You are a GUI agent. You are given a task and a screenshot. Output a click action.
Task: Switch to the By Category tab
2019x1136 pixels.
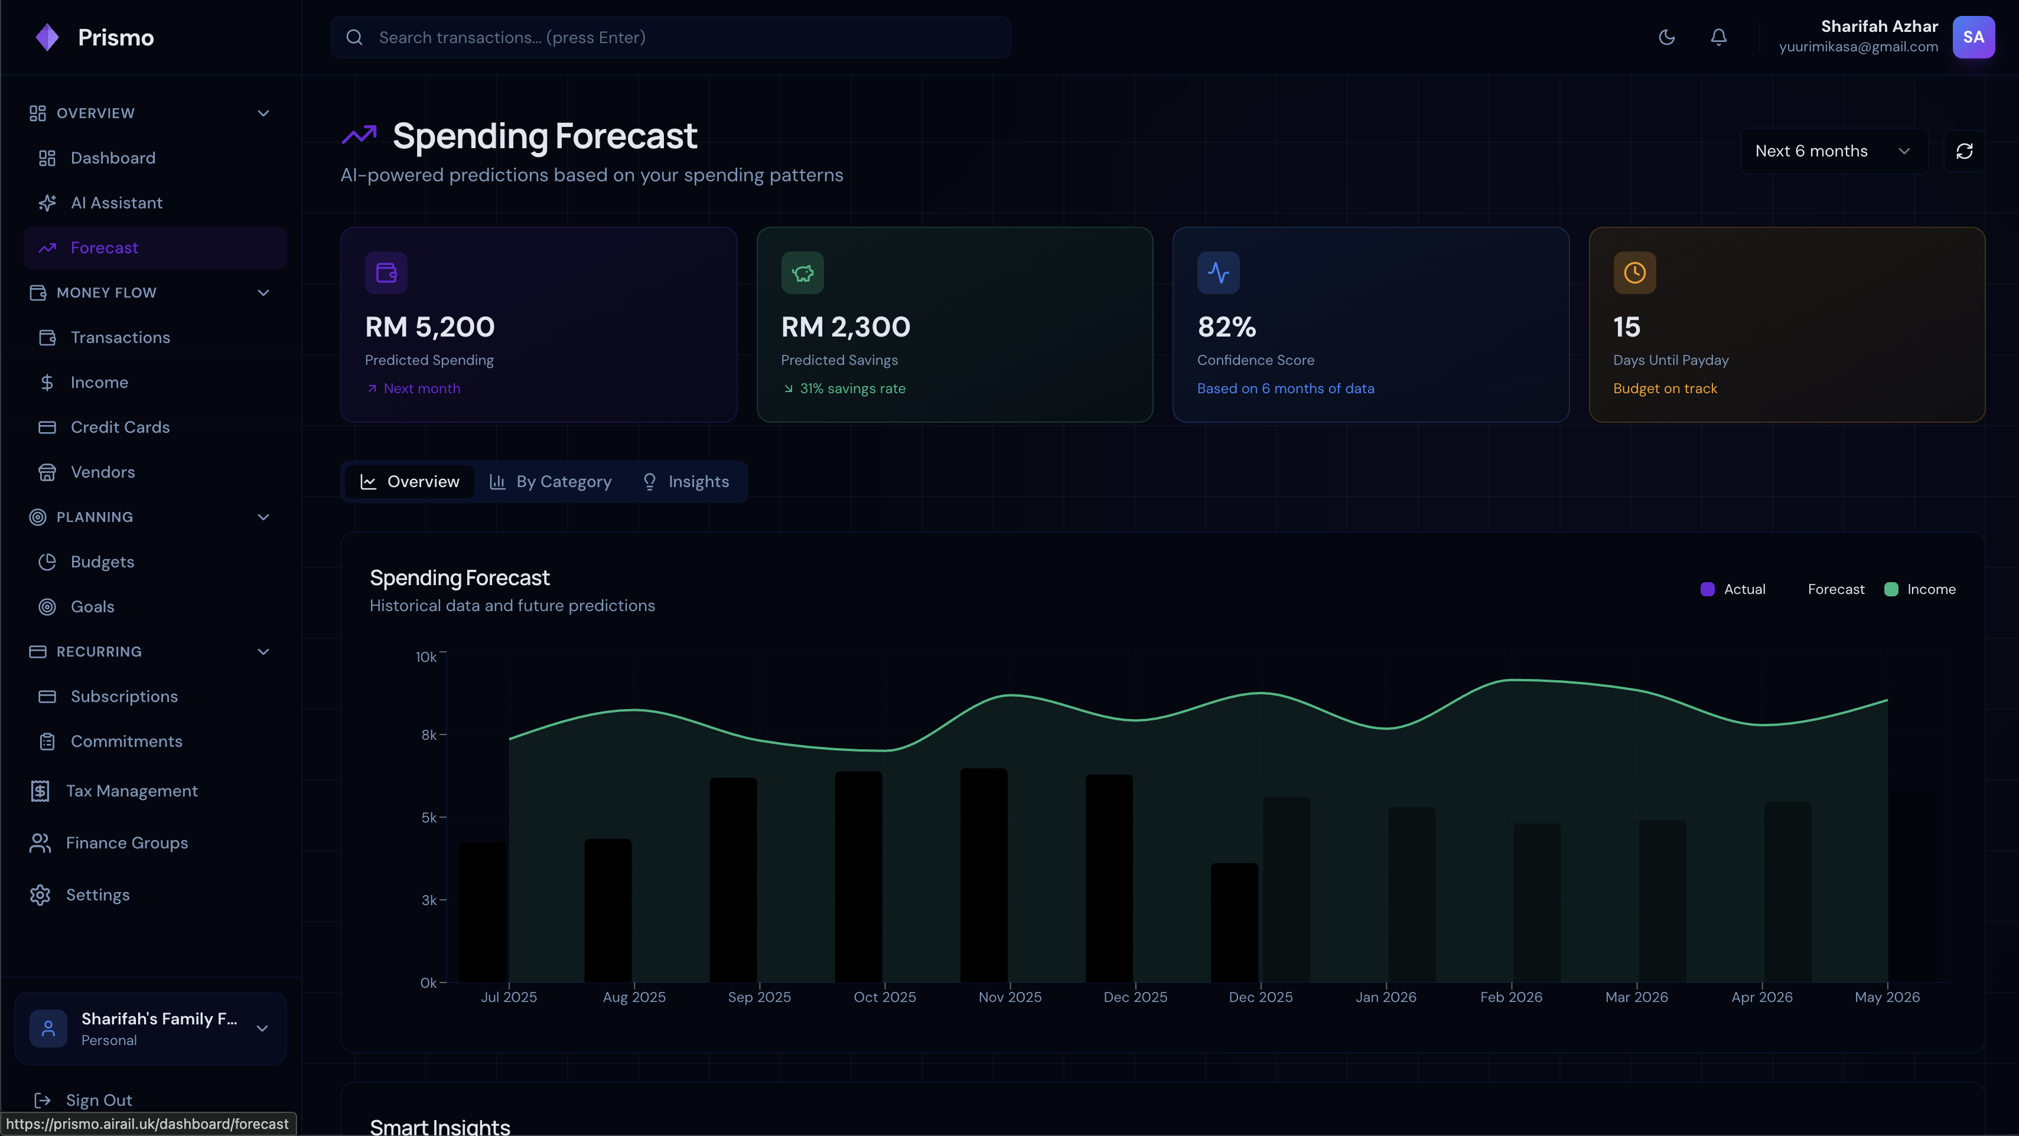[550, 482]
